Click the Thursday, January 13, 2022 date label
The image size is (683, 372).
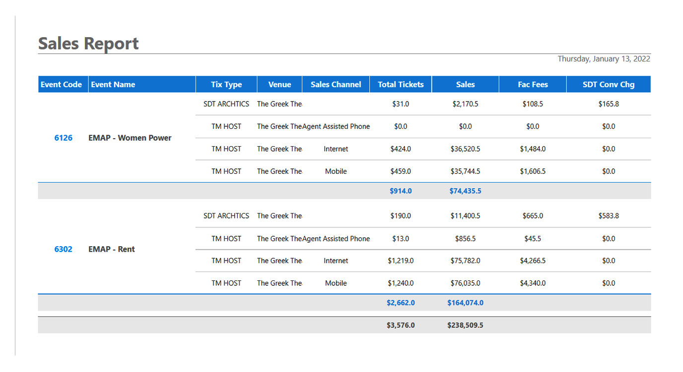point(604,58)
